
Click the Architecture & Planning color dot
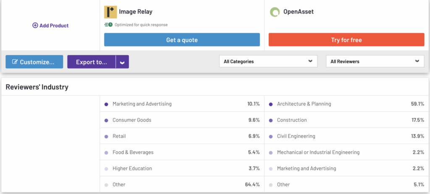(271, 104)
